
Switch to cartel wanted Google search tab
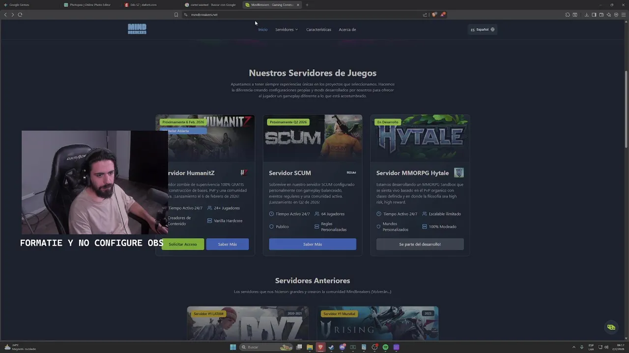211,5
